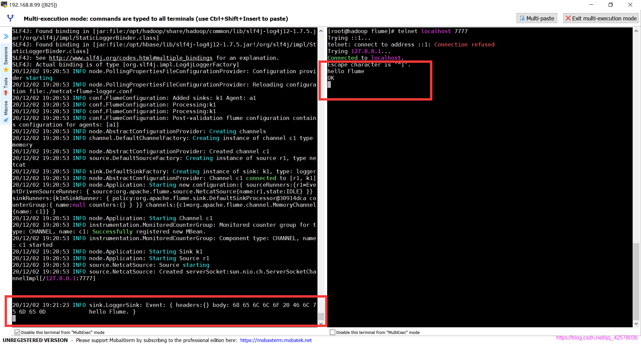Uncheck MultiExec disable box under left terminal
The width and height of the screenshot is (641, 344).
point(17,332)
